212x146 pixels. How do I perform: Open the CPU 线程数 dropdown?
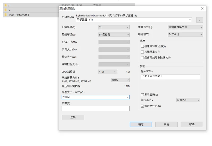pos(108,72)
